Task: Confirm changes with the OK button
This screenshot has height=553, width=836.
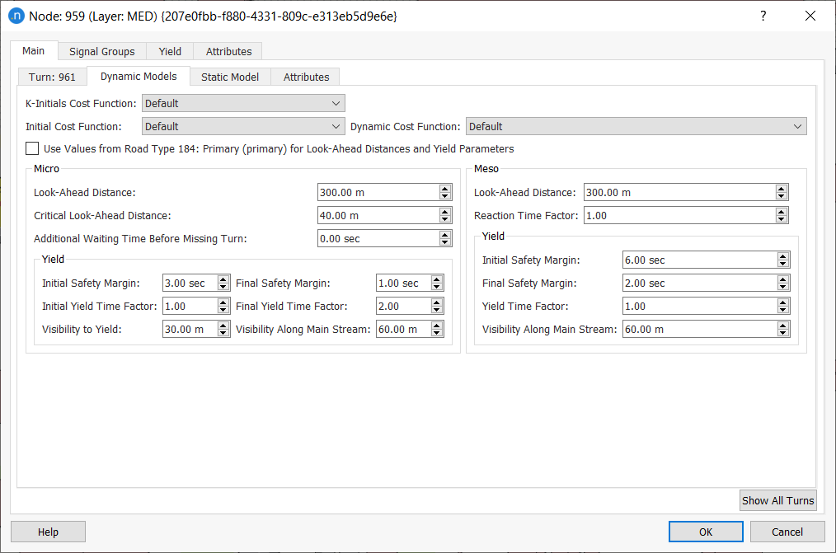Action: [x=706, y=531]
